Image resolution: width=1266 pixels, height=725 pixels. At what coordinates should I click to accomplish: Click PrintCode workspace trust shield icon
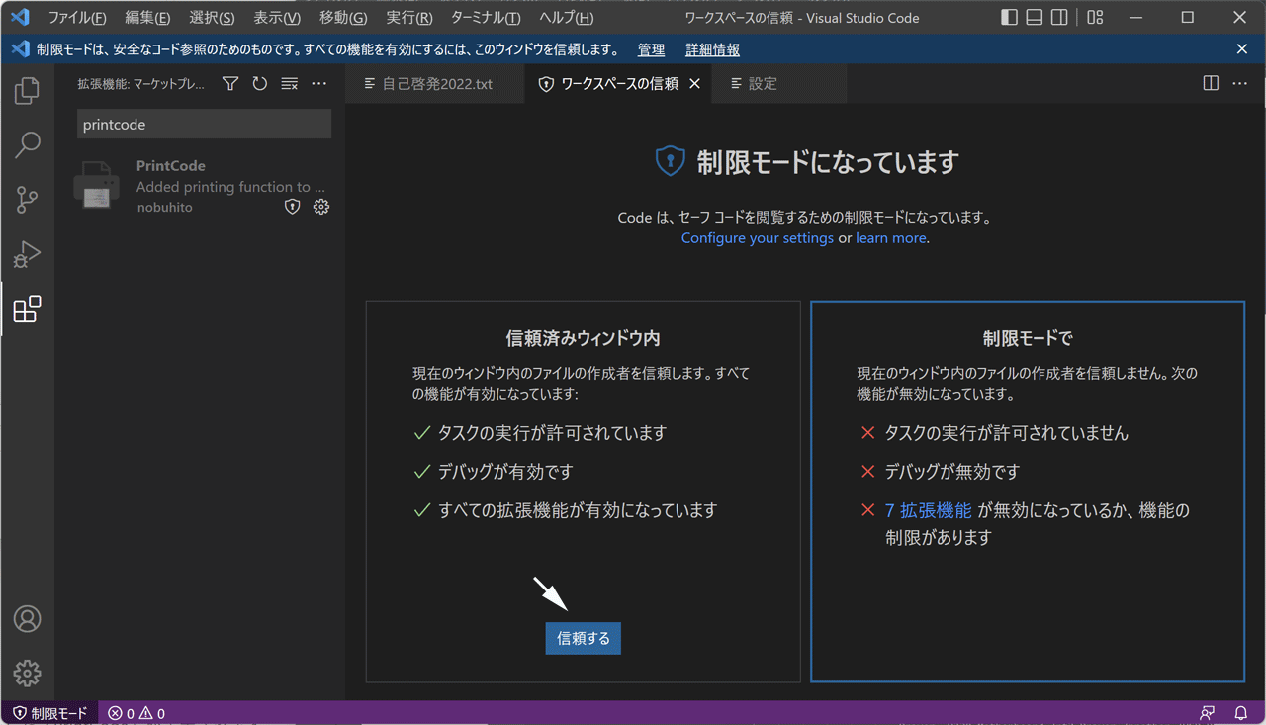click(x=292, y=207)
